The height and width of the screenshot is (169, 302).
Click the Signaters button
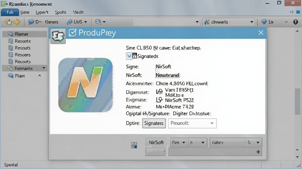[154, 123]
